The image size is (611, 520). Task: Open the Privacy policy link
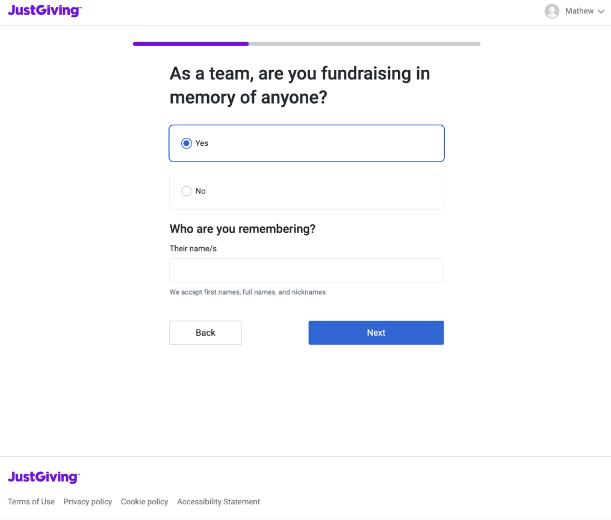(x=87, y=501)
